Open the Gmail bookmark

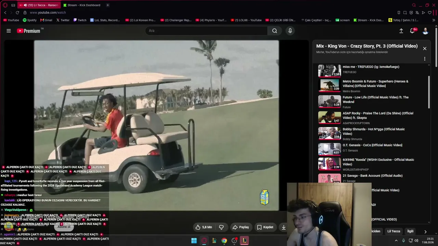tap(46, 20)
